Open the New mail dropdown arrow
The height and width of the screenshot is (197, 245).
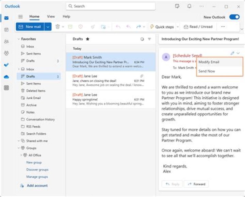click(48, 27)
